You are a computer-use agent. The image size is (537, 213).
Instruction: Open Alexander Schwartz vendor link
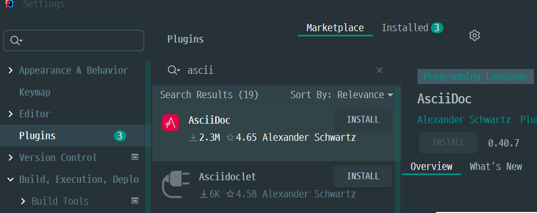[x=464, y=119]
